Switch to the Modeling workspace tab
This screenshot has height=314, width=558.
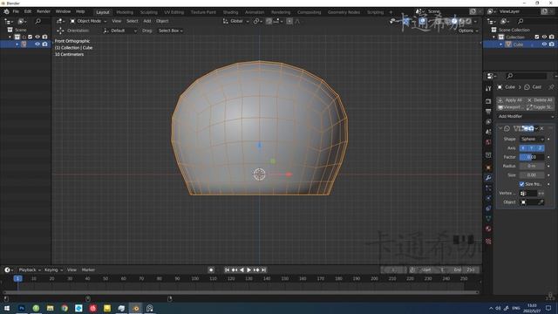click(125, 12)
